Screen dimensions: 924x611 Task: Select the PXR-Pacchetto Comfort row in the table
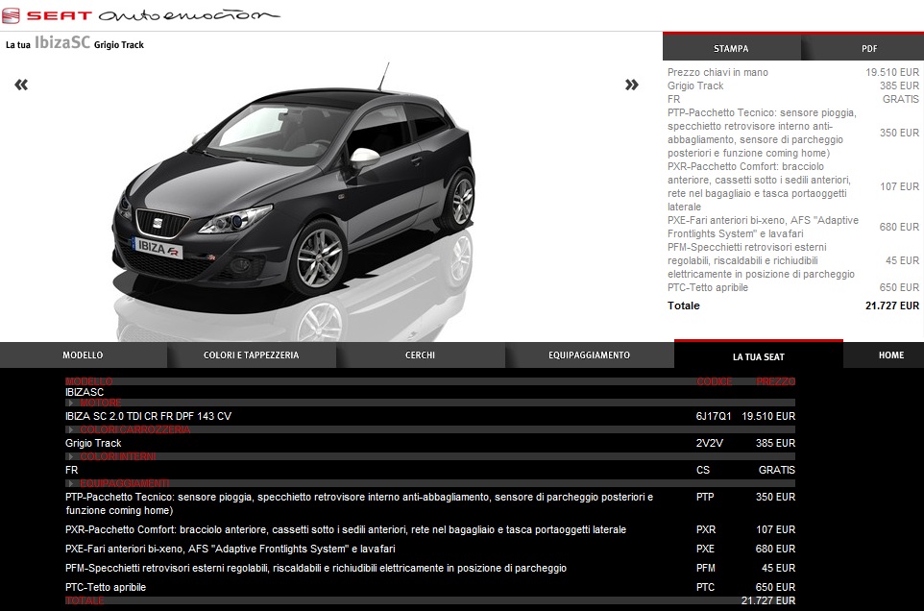click(x=430, y=529)
